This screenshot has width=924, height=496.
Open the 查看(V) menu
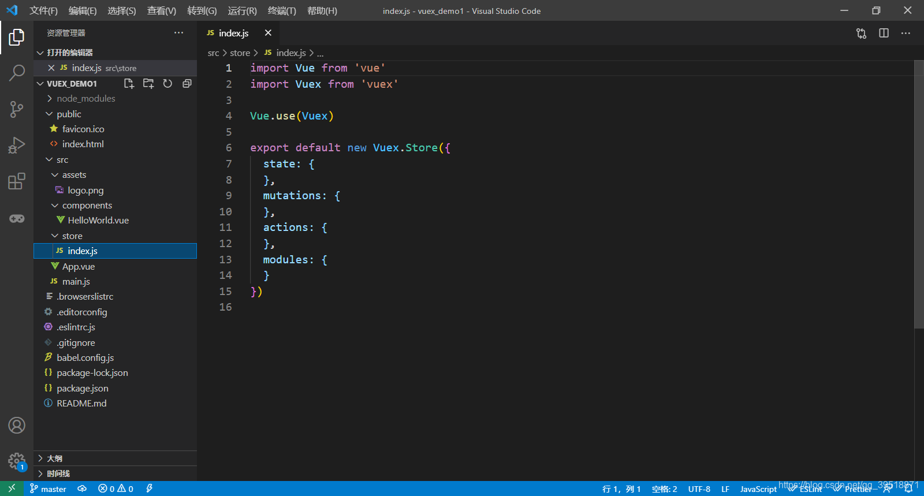[x=162, y=10]
